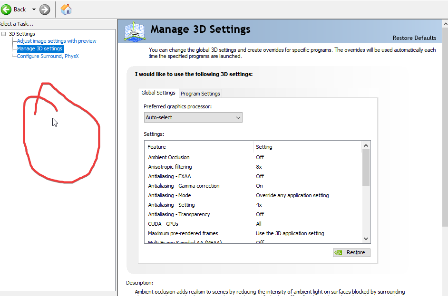448x296 pixels.
Task: Select the Antialiasing - FXAA row
Action: click(253, 176)
